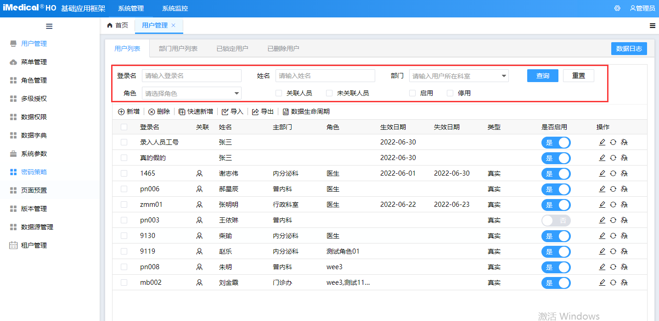Open the 系统监控 menu

[x=175, y=8]
